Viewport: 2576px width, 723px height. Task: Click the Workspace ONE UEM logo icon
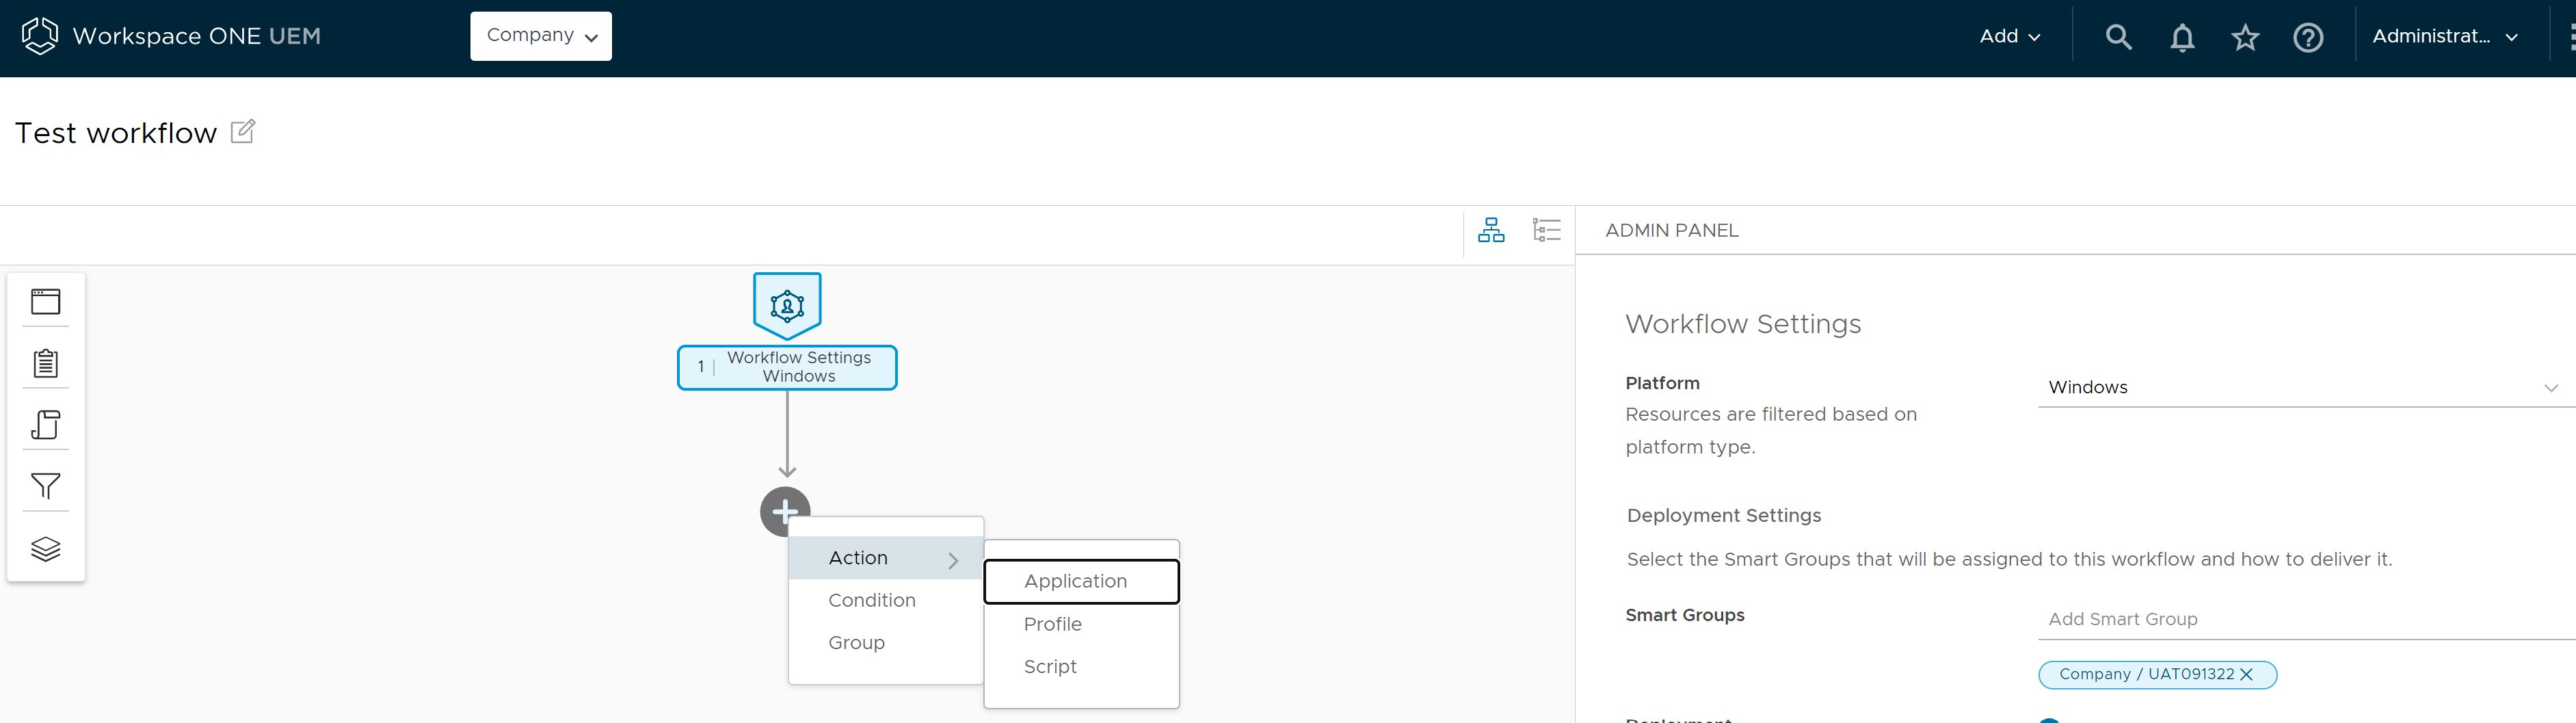pos(40,36)
